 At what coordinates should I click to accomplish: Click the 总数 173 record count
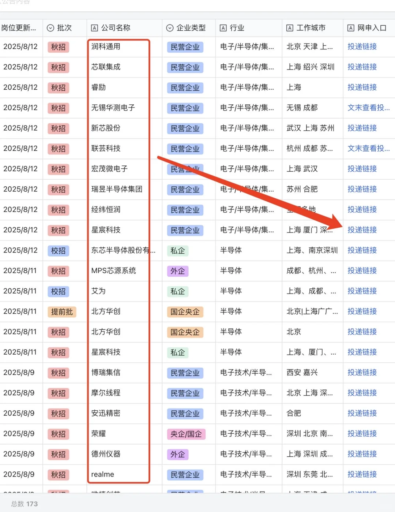[x=24, y=504]
